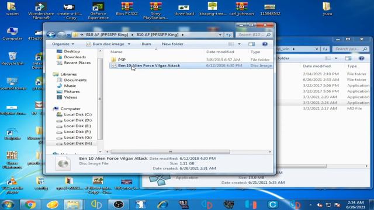Refresh the front Explorer window address bar
Viewport: 374px width, 210px height.
coord(228,35)
